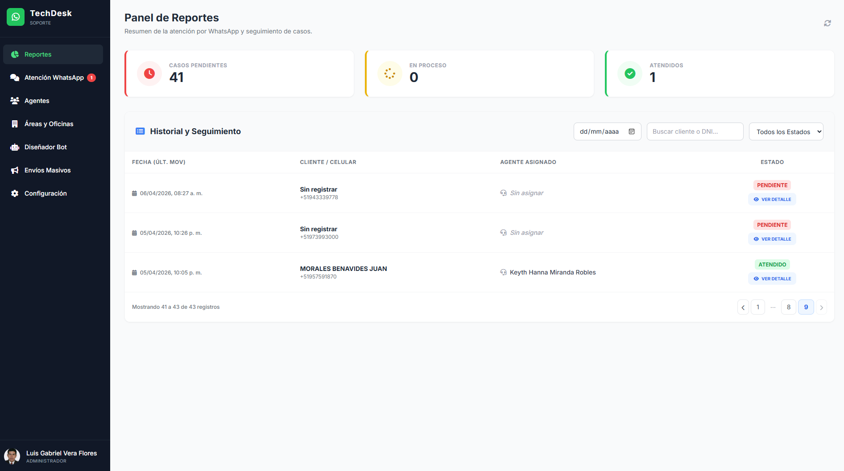The image size is (844, 471).
Task: View details of case +51943339778
Action: point(772,200)
